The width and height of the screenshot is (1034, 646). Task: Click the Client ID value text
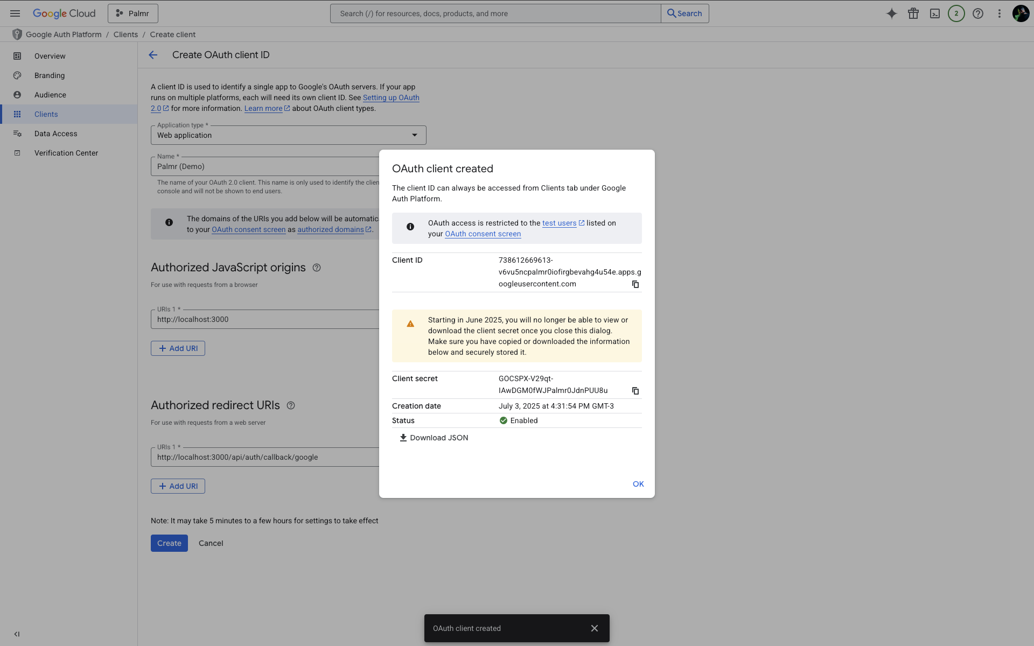(x=570, y=272)
